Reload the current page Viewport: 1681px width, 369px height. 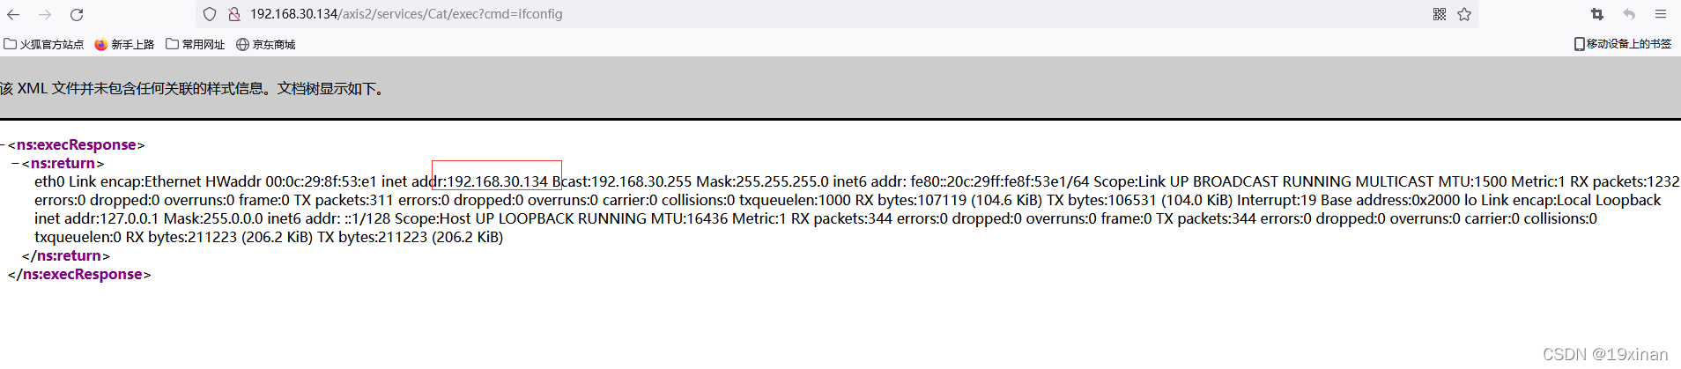pos(77,14)
